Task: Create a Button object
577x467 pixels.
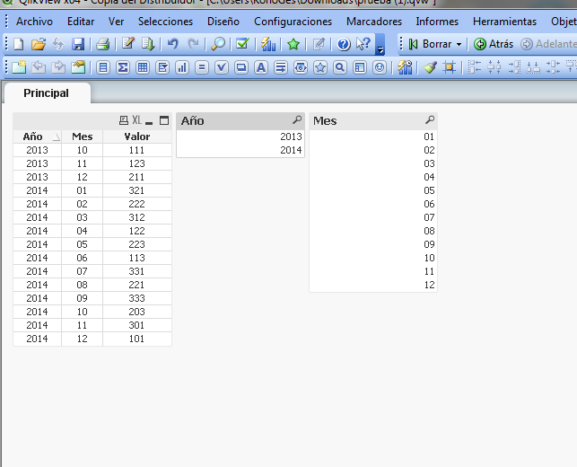Action: tap(241, 67)
